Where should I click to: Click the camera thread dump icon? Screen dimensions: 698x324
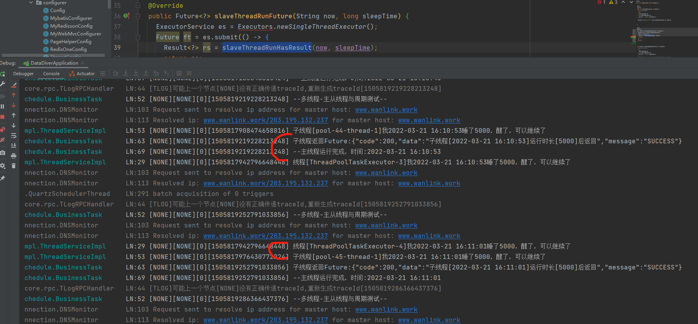click(x=2, y=153)
